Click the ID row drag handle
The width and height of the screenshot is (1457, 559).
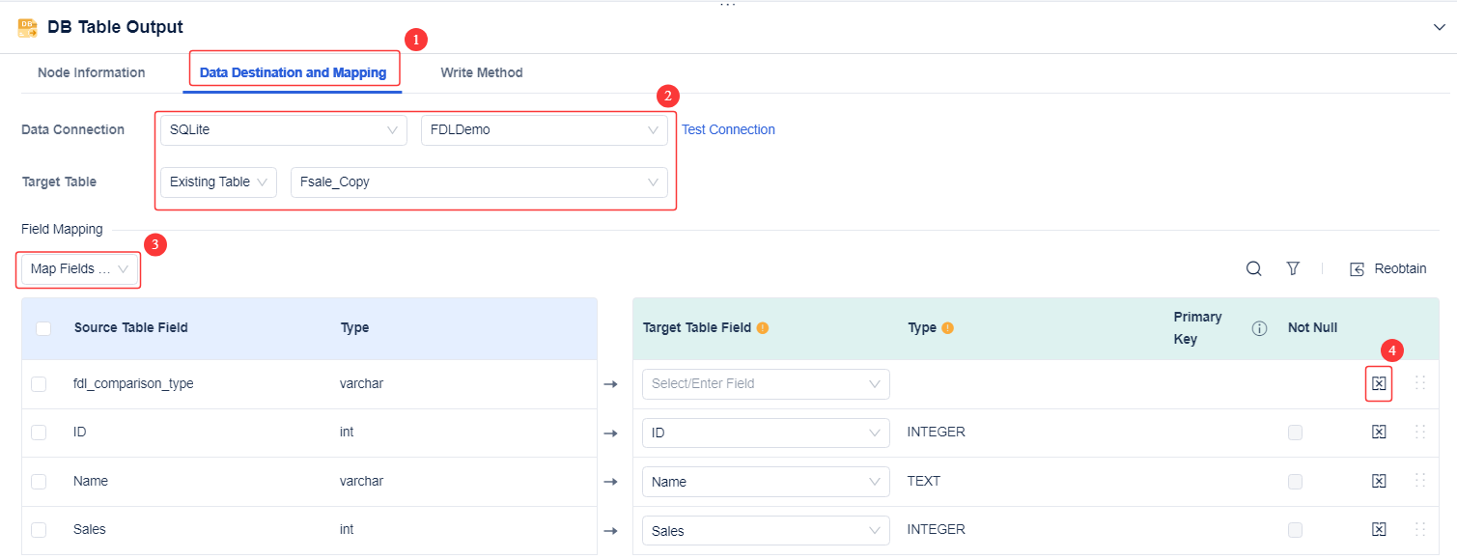[1419, 432]
